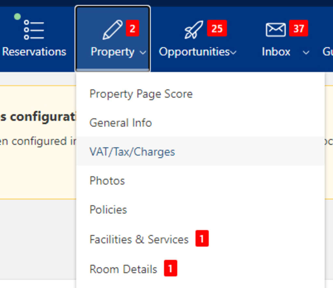Expand the Opportunities dropdown chevron
This screenshot has height=288, width=333.
point(233,53)
